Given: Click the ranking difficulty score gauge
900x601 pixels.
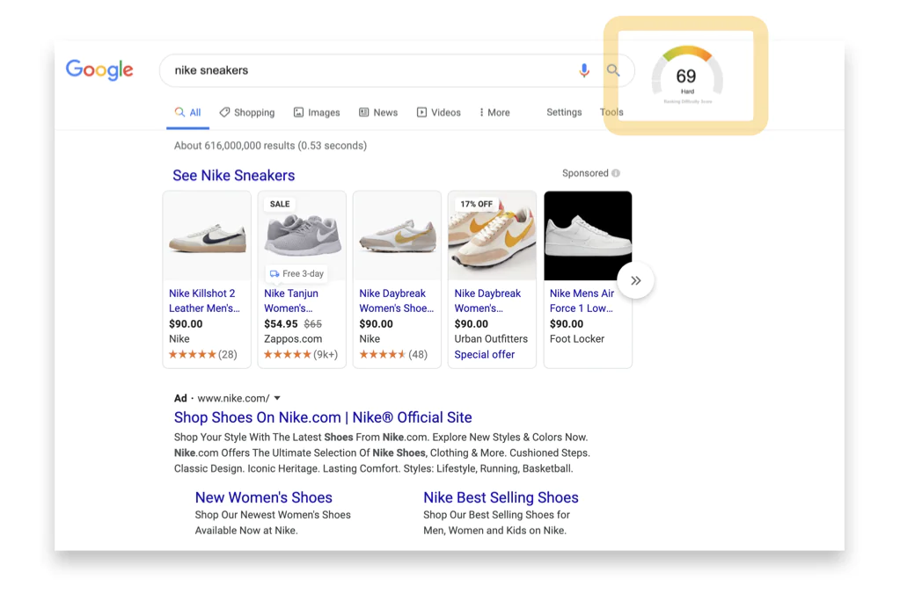Looking at the screenshot, I should pos(686,76).
